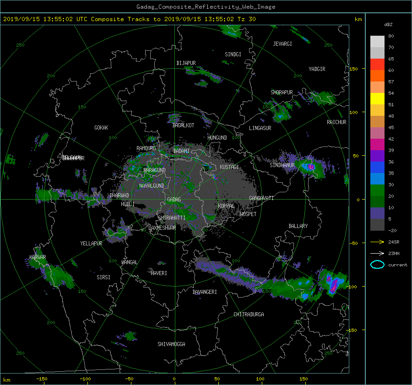Screen dimensions: 412x385
Task: Click the JEVARGI place label
Action: 282,44
